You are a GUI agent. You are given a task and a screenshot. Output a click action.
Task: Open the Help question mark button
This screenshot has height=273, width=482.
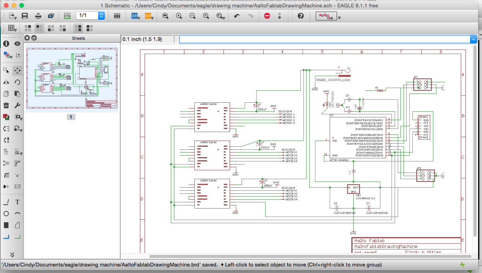(300, 16)
